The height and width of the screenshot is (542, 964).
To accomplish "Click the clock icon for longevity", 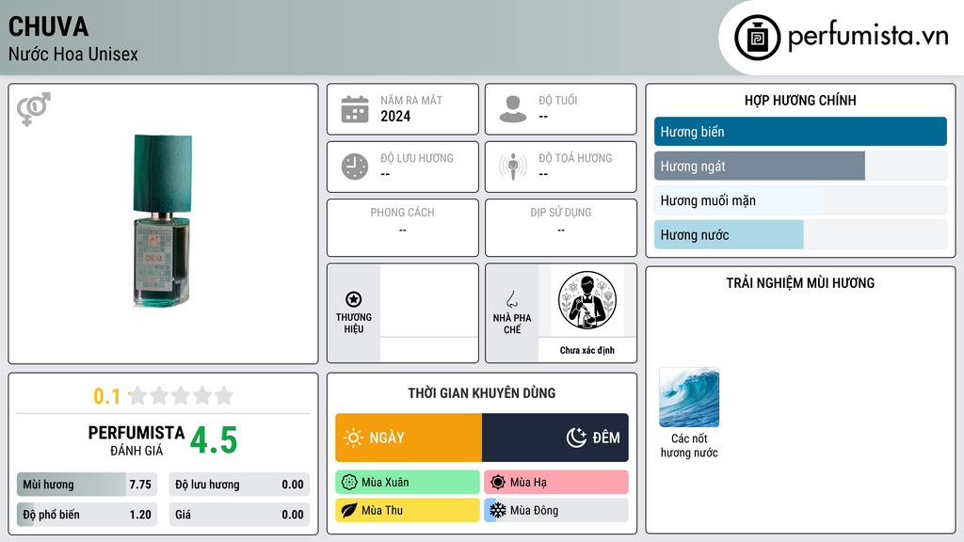I will pyautogui.click(x=355, y=167).
